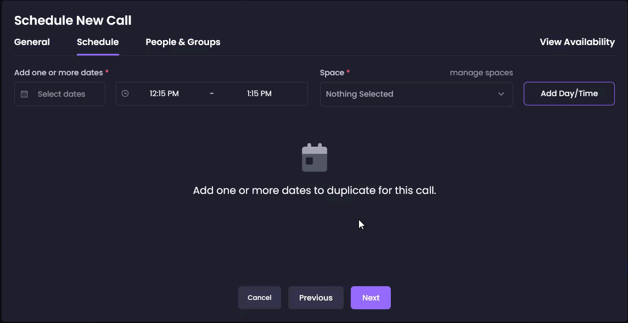Open View Availability
This screenshot has width=628, height=323.
[x=577, y=42]
